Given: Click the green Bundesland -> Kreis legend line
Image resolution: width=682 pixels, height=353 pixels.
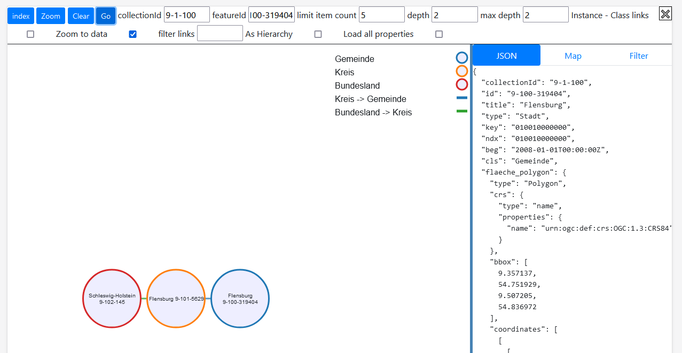Looking at the screenshot, I should 462,111.
